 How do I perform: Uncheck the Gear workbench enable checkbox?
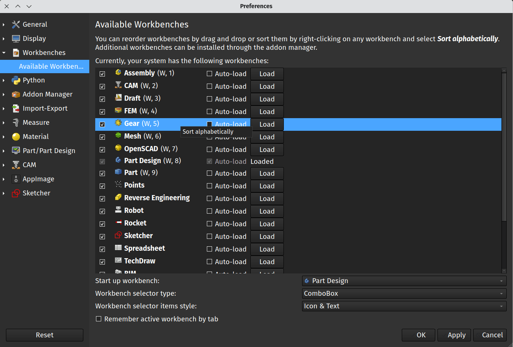[102, 124]
